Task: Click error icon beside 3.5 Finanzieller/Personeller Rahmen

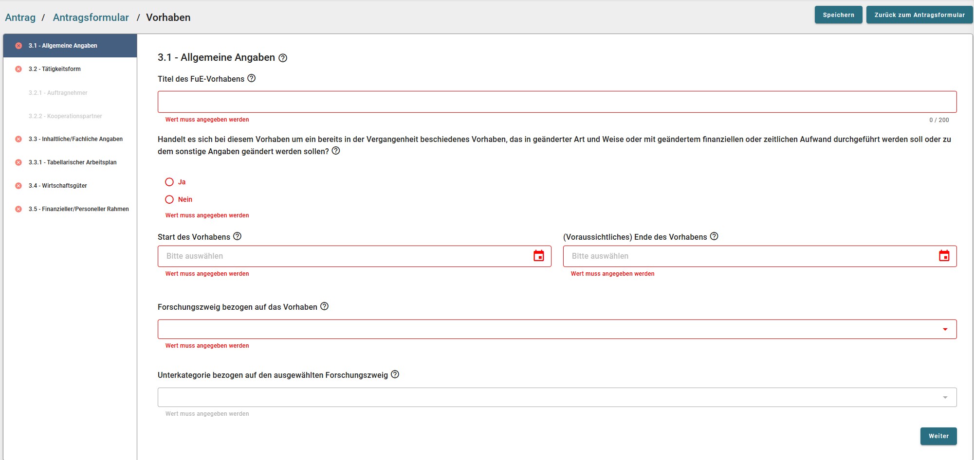Action: coord(18,209)
